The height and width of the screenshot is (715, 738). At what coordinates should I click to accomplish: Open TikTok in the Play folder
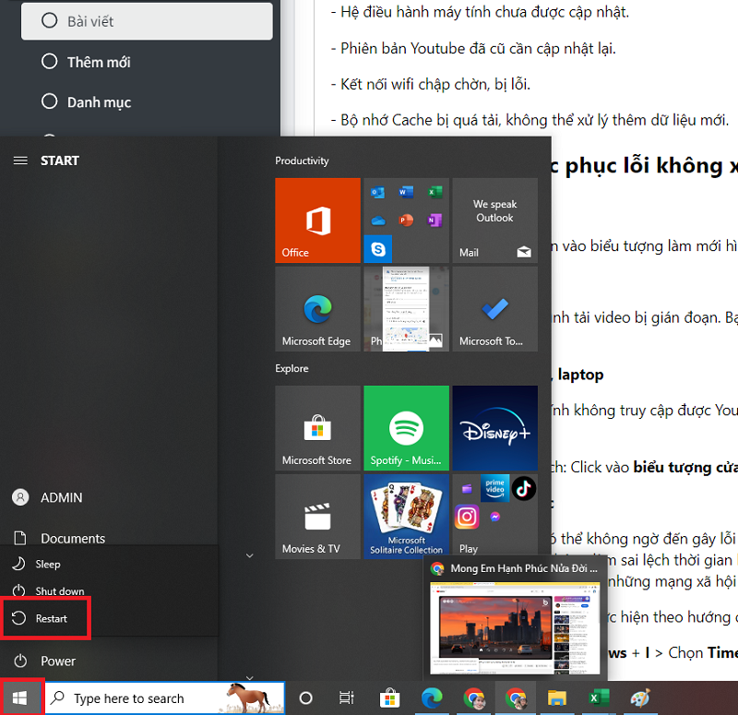(523, 488)
